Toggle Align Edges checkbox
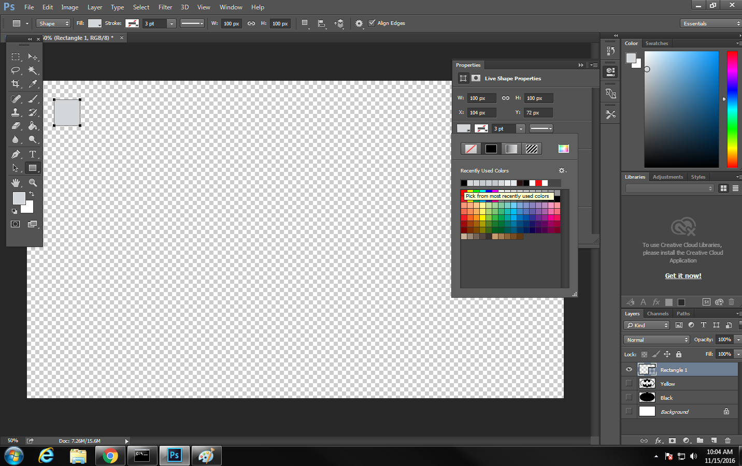This screenshot has height=466, width=742. tap(372, 23)
